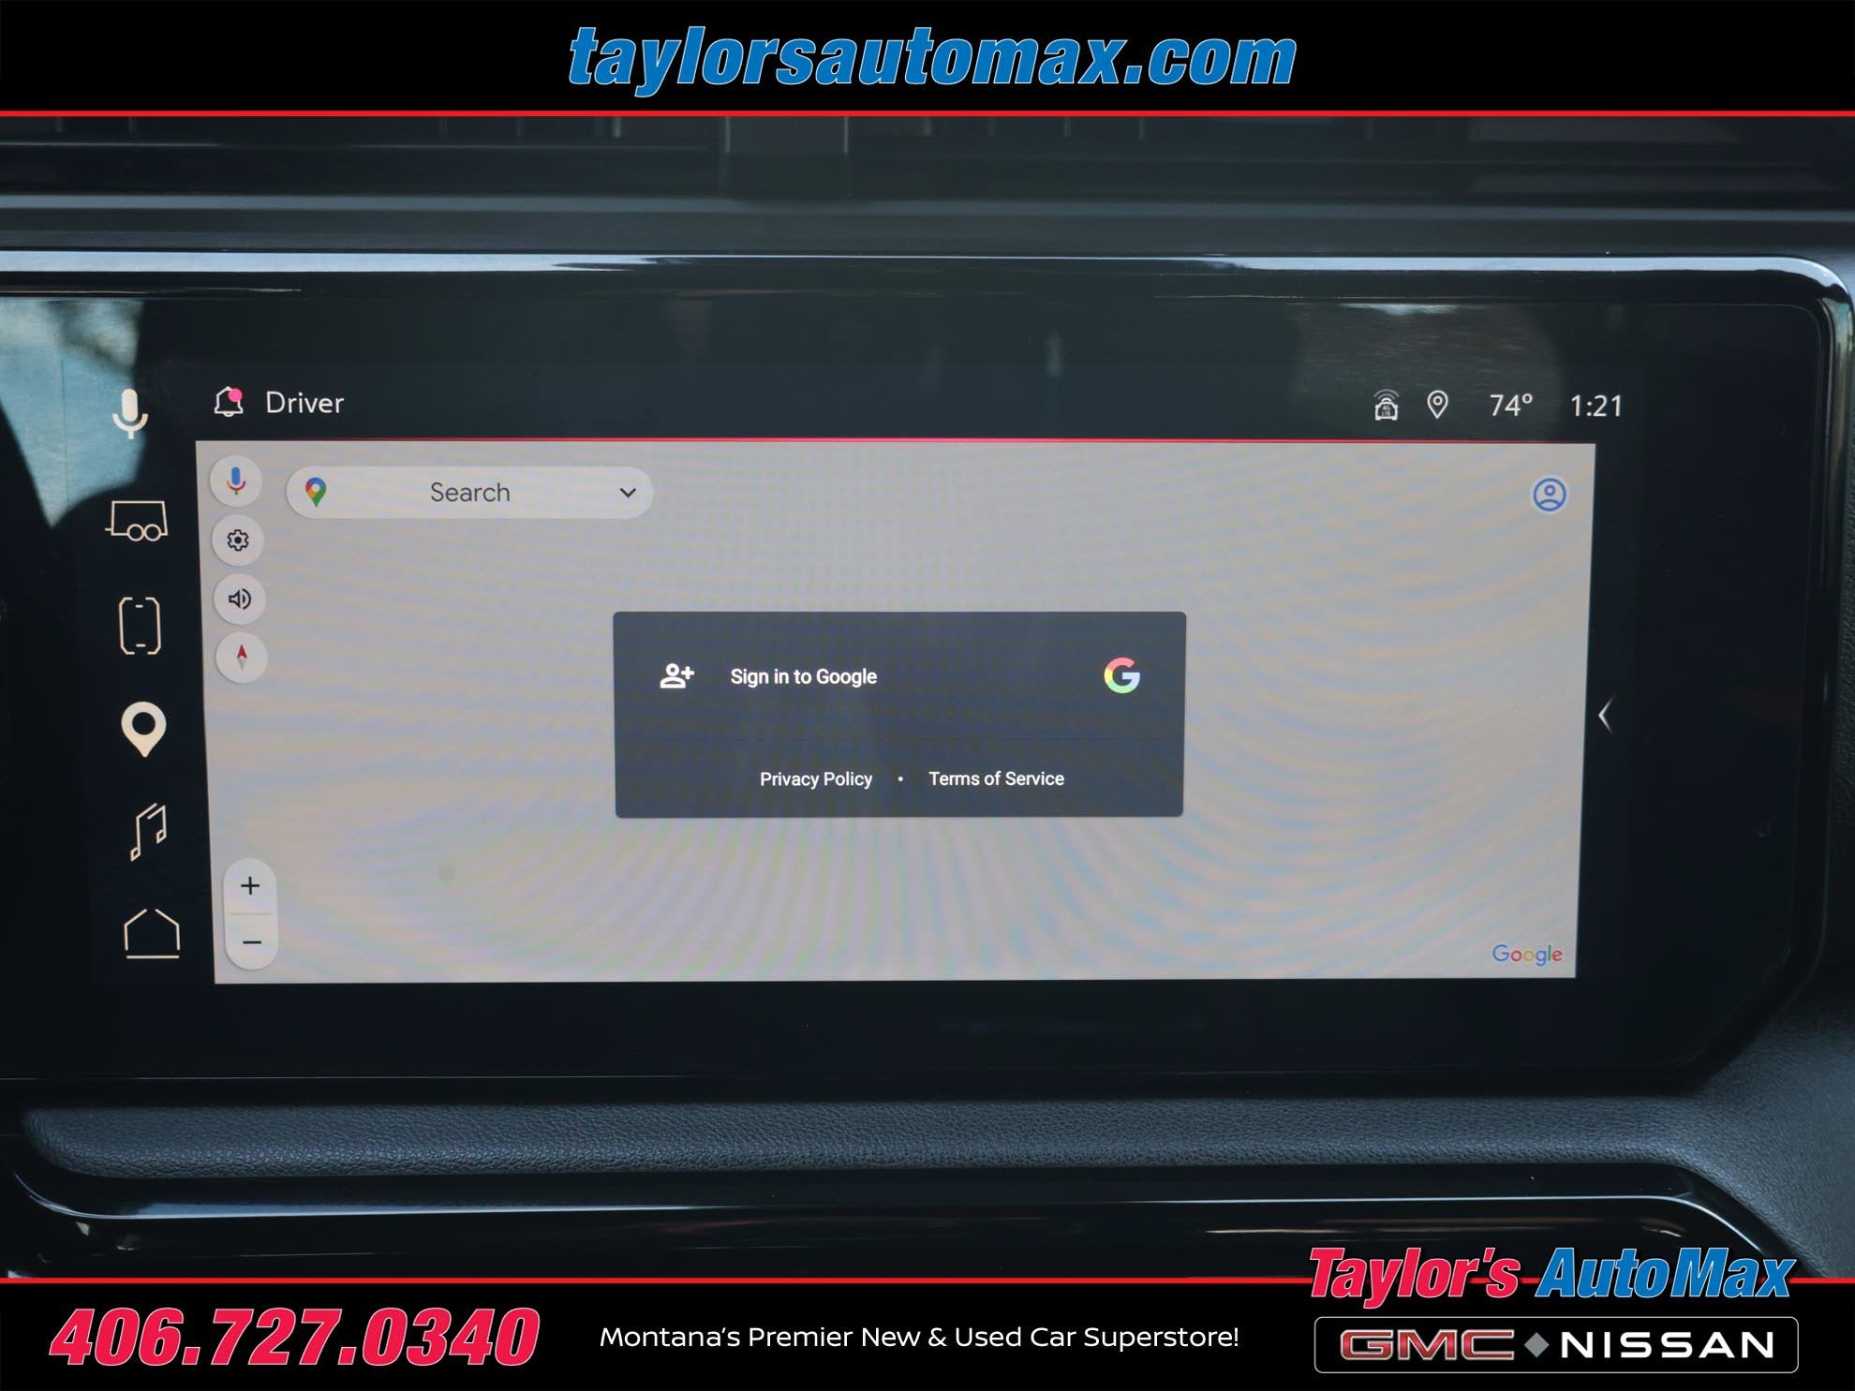Viewport: 1855px width, 1391px height.
Task: Tap the 74° temperature reading
Action: [x=1511, y=405]
